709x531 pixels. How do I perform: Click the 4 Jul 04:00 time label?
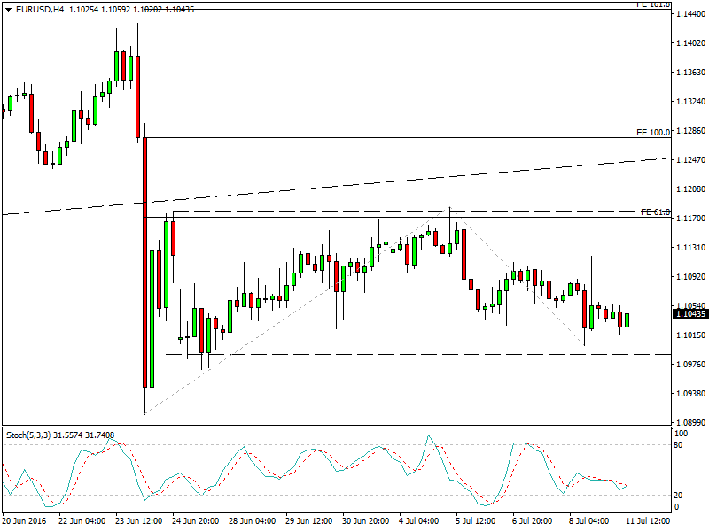click(x=418, y=520)
